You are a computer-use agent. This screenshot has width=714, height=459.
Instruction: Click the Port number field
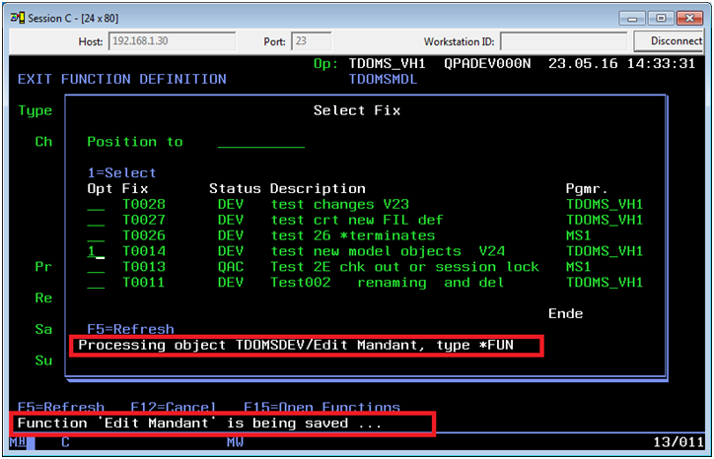(312, 41)
